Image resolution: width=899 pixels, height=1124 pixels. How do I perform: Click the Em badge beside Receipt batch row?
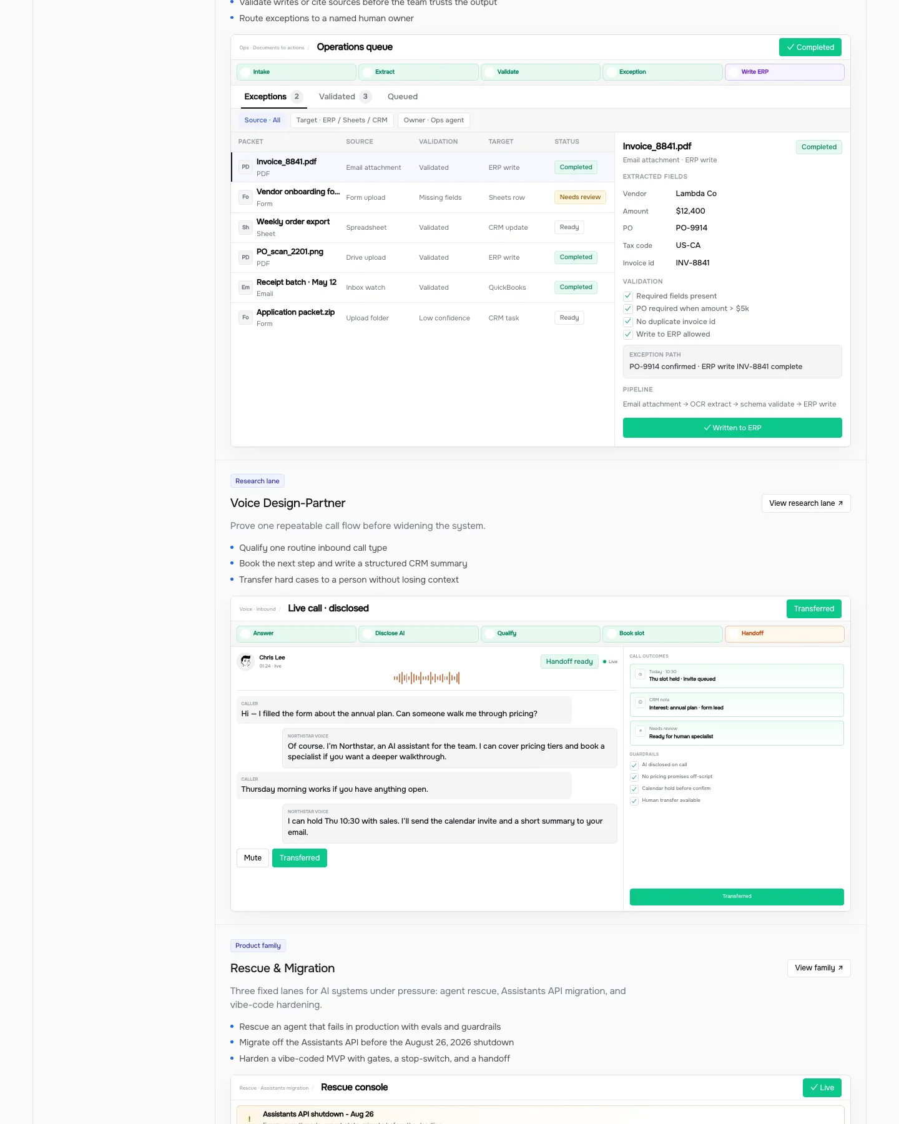pyautogui.click(x=245, y=287)
